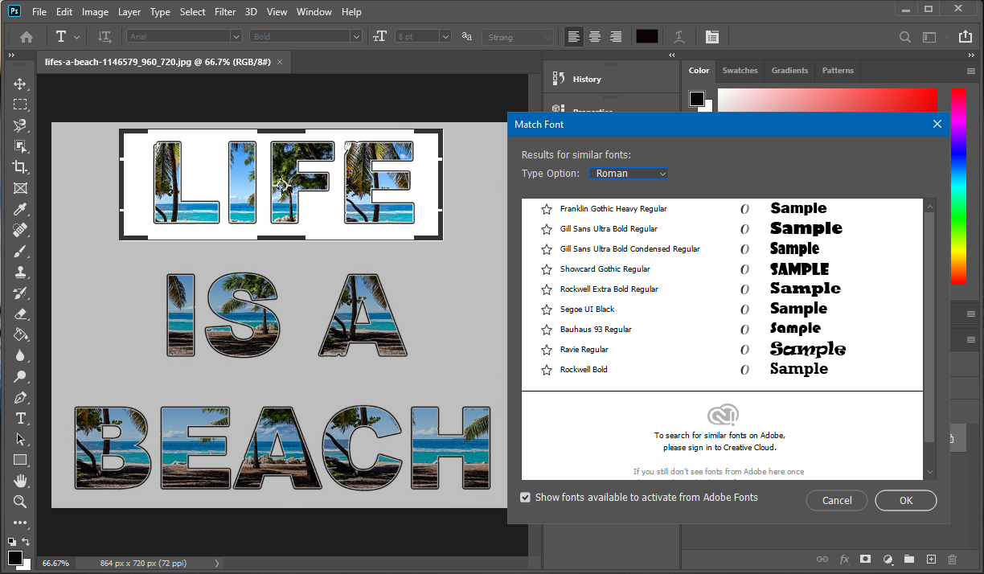Select the Paint Bucket tool
Screen dimensions: 984x574
20,334
